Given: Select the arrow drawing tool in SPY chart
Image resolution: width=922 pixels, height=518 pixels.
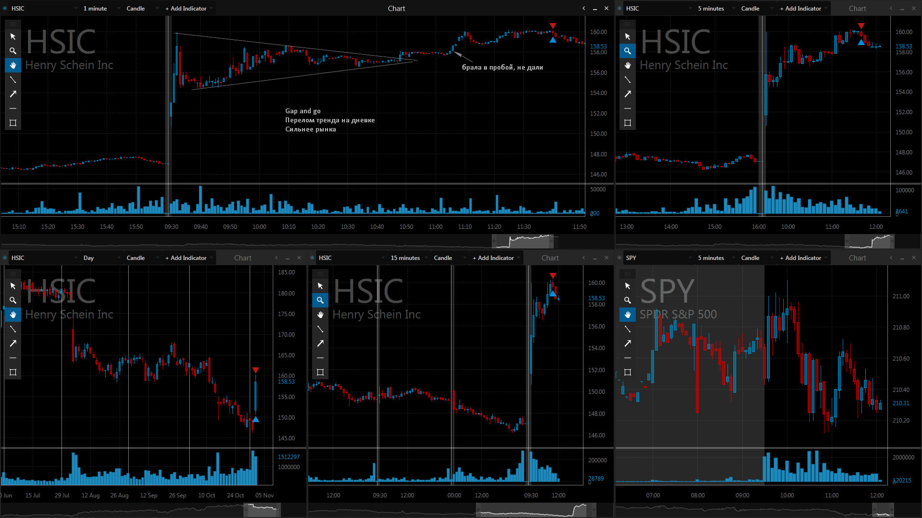Looking at the screenshot, I should (x=628, y=343).
